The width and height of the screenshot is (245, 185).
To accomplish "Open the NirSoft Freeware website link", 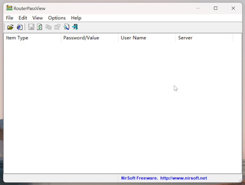I will (x=164, y=178).
